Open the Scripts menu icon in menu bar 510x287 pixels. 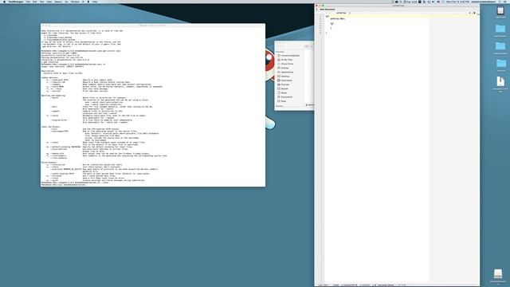88,2
